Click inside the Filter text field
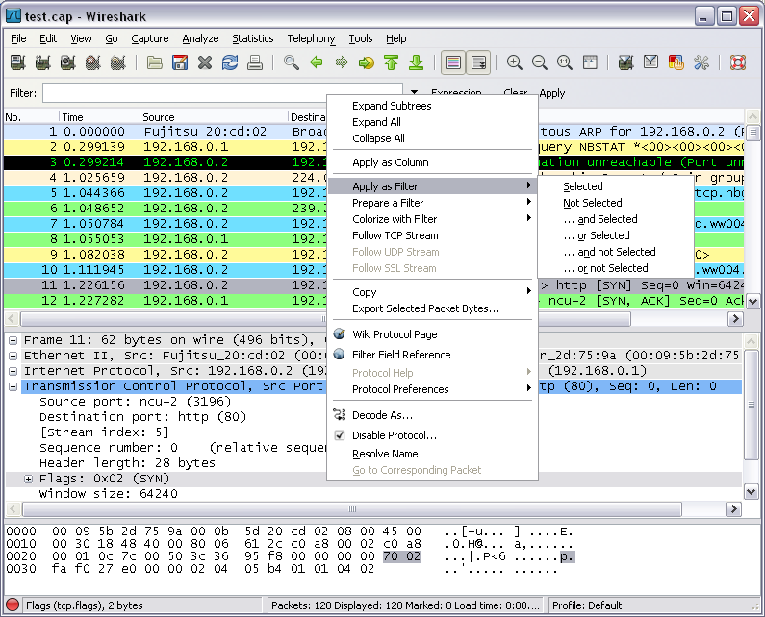 pyautogui.click(x=221, y=93)
